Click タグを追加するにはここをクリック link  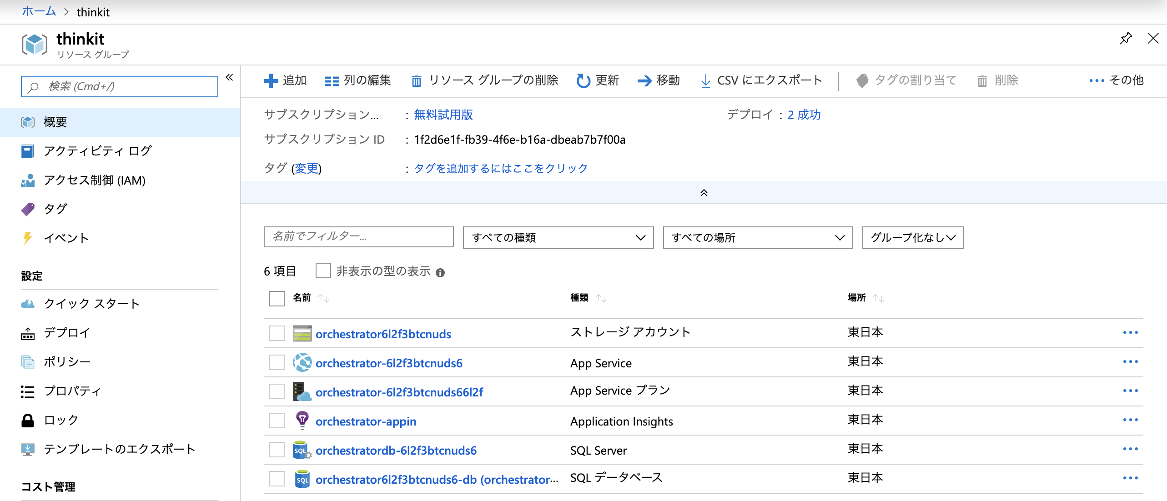coord(501,168)
